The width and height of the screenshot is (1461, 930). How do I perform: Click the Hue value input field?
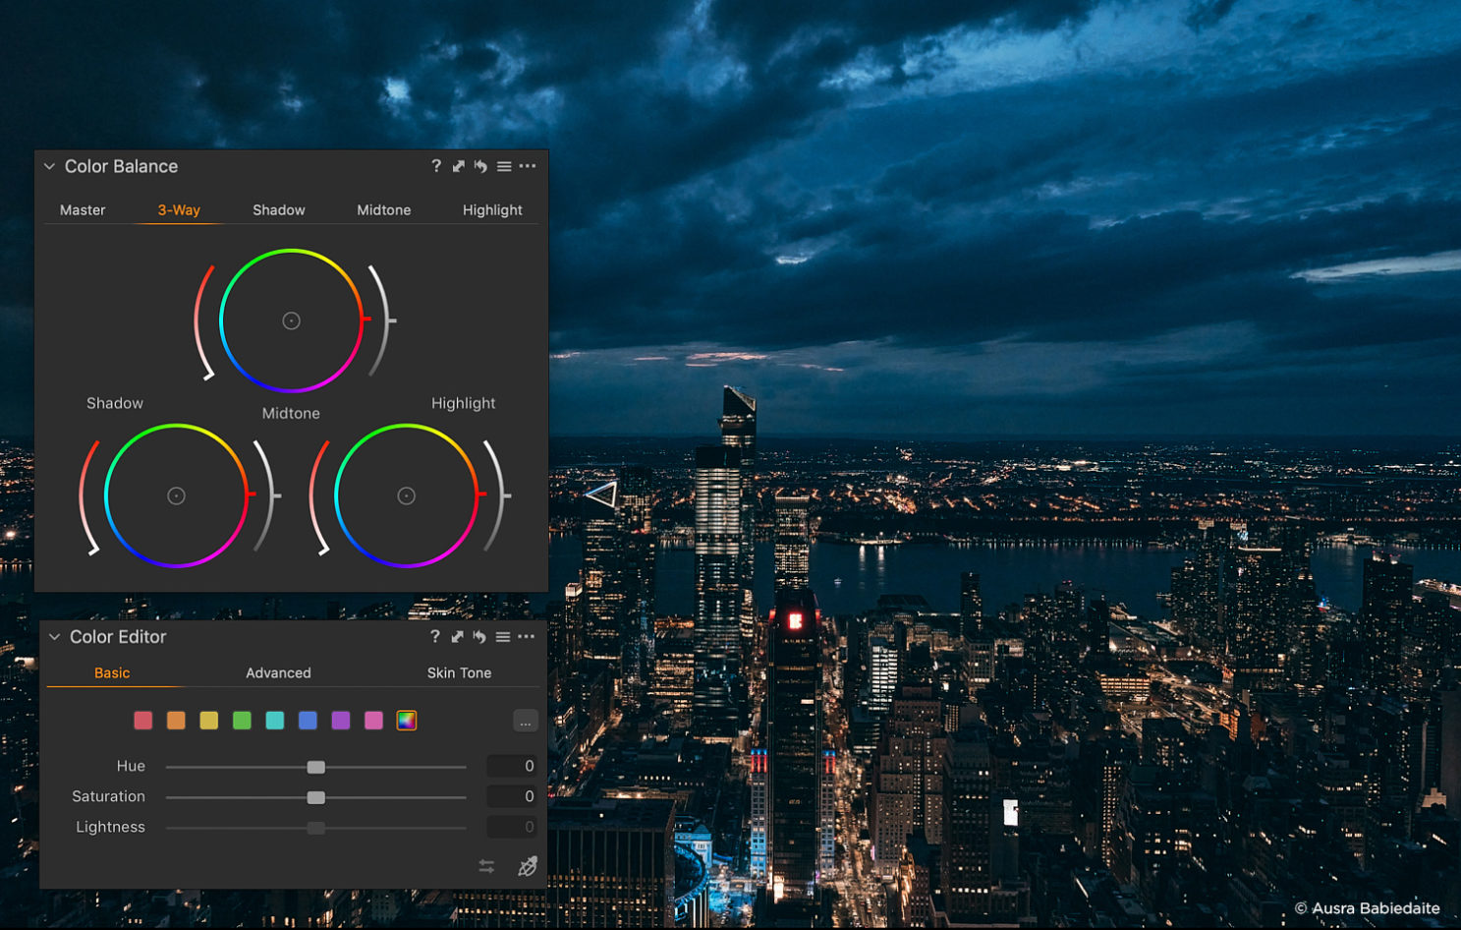pyautogui.click(x=512, y=766)
